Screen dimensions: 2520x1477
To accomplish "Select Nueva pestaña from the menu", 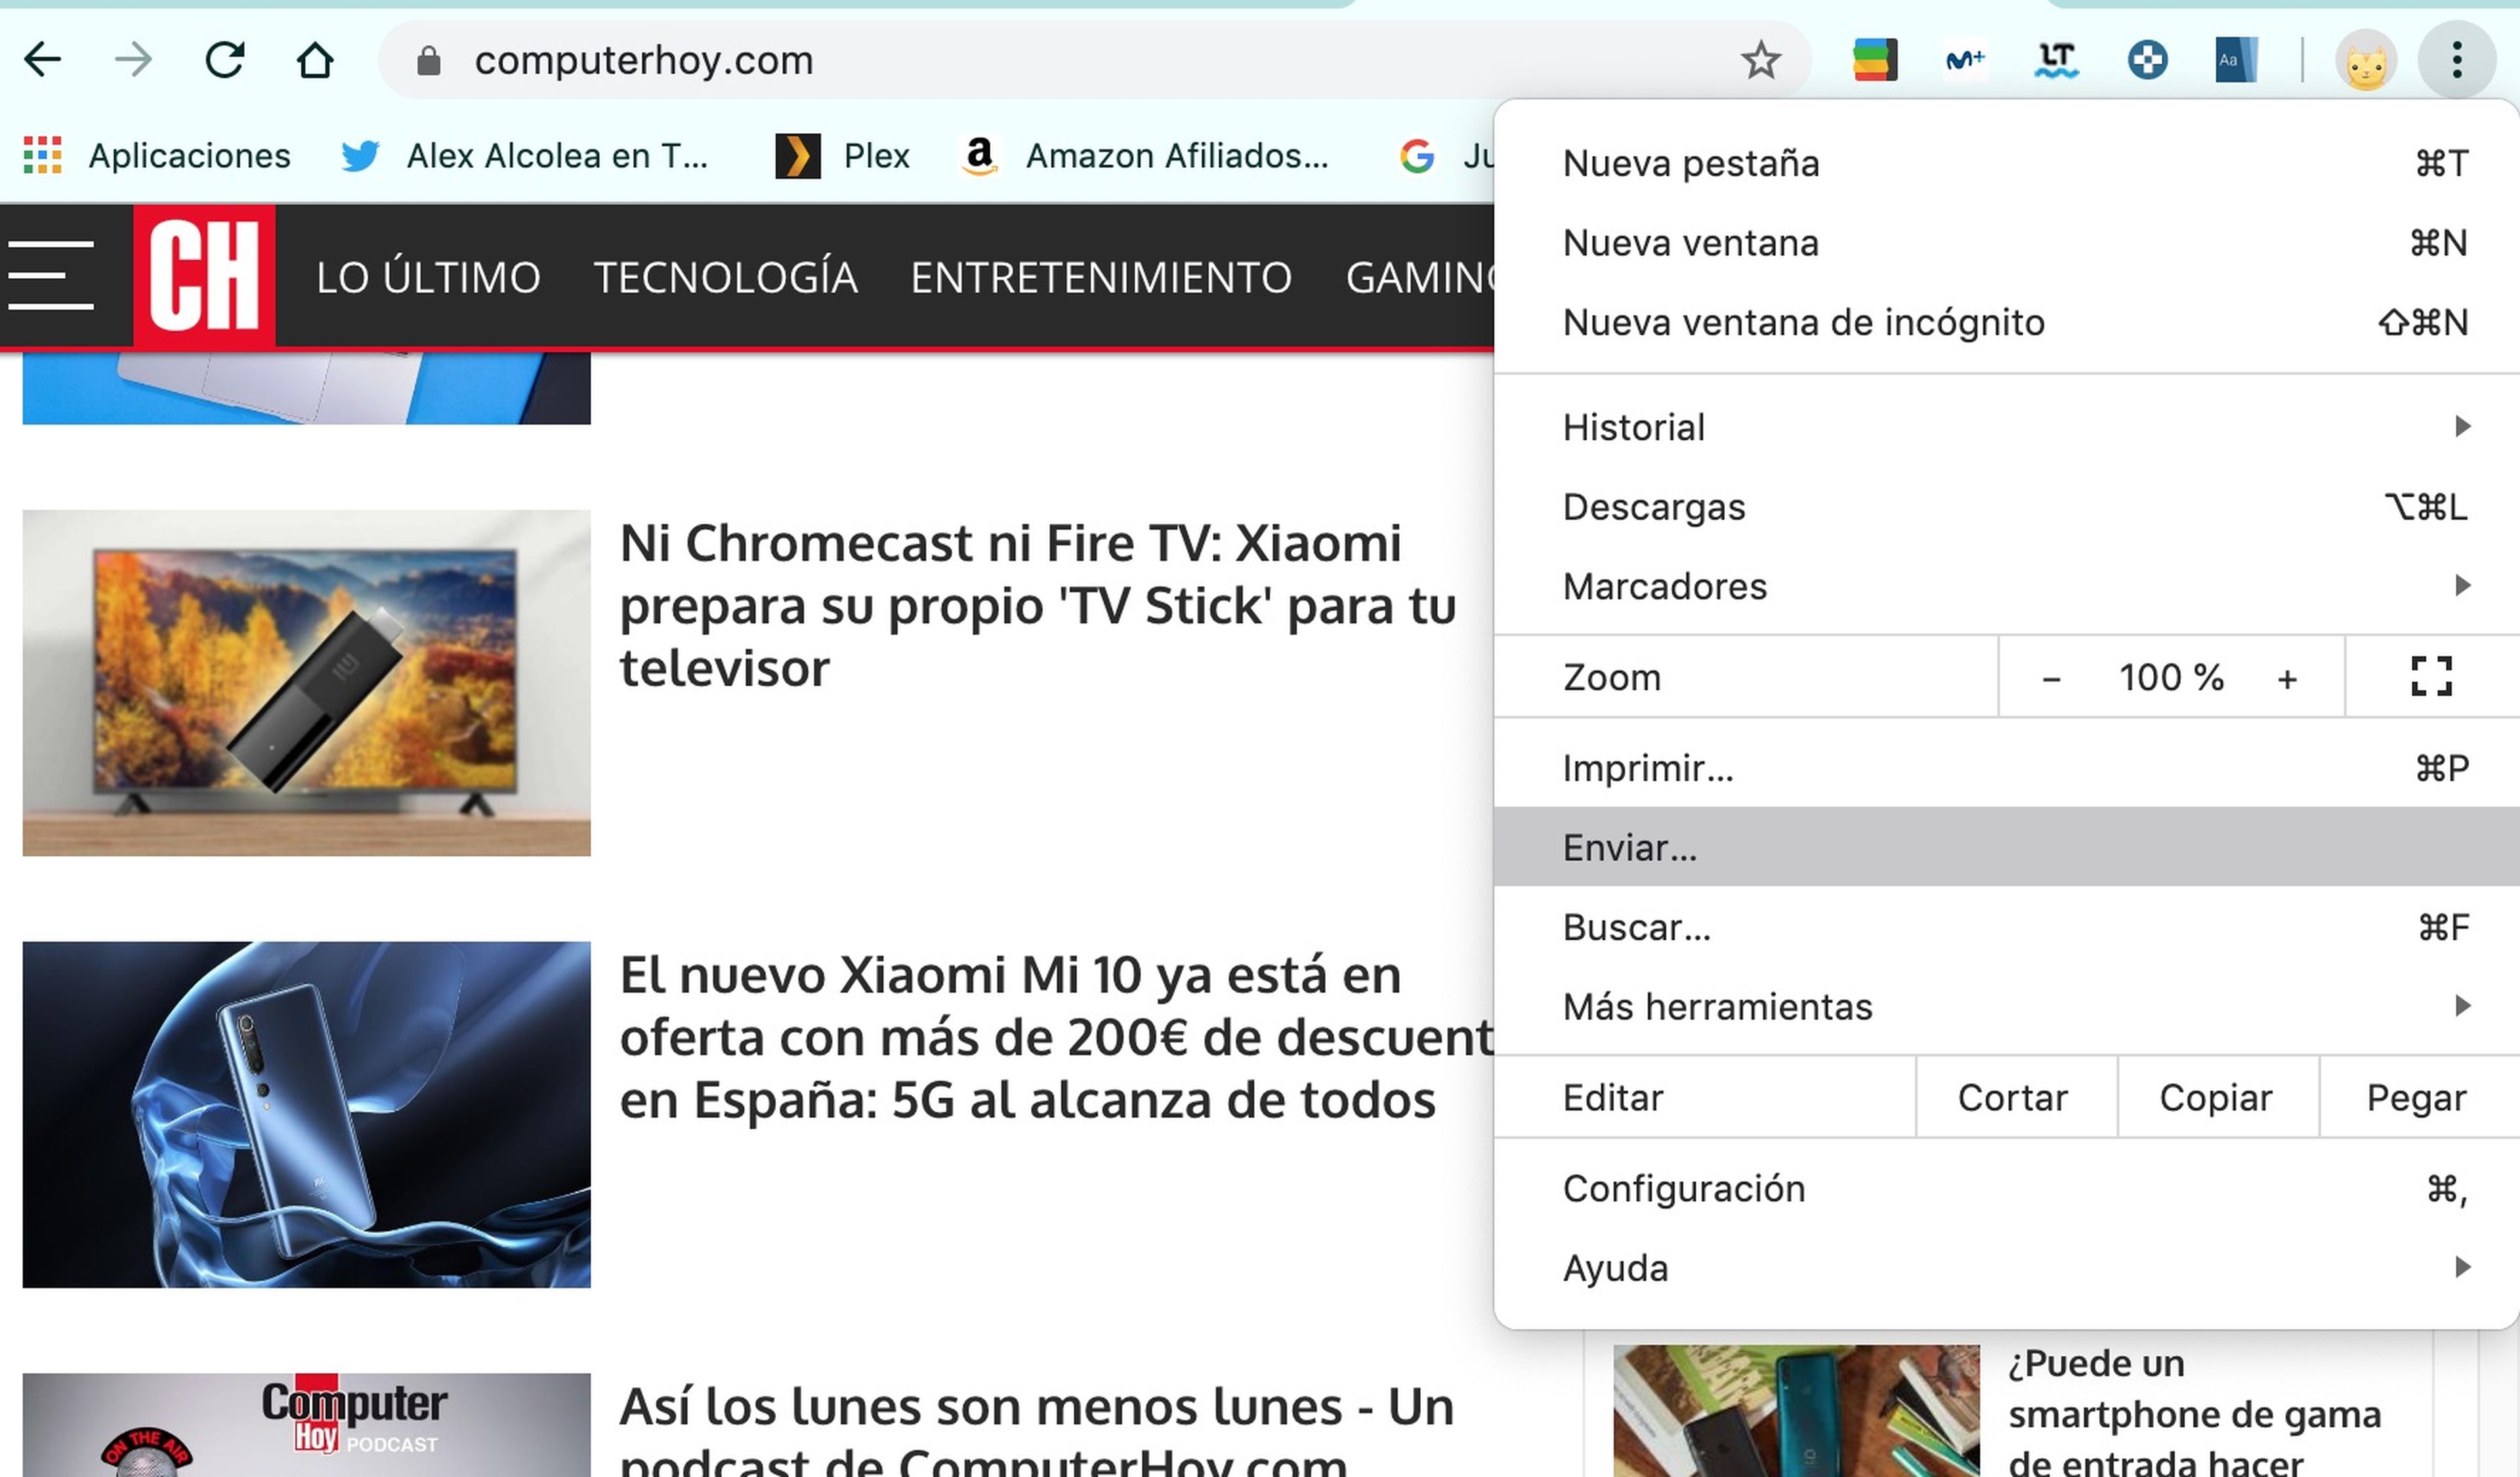I will 2006,163.
